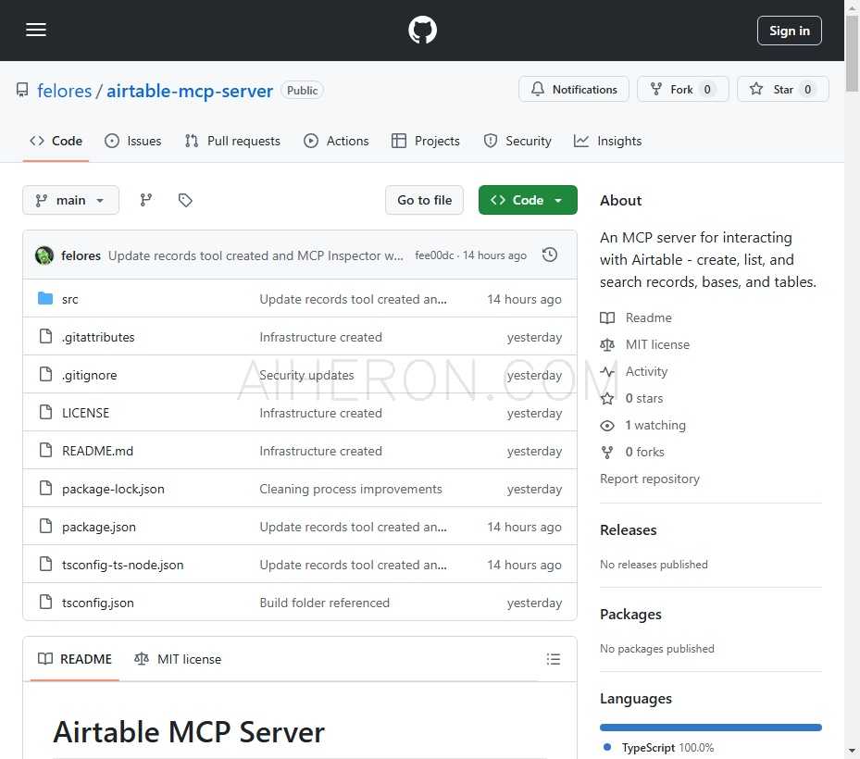The width and height of the screenshot is (860, 759).
Task: Click the felores avatar in commit bar
Action: 44,255
